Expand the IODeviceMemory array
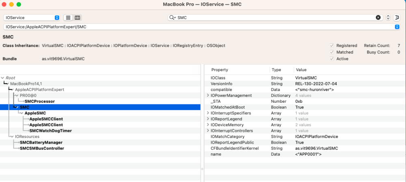The width and height of the screenshot is (406, 182). click(207, 125)
